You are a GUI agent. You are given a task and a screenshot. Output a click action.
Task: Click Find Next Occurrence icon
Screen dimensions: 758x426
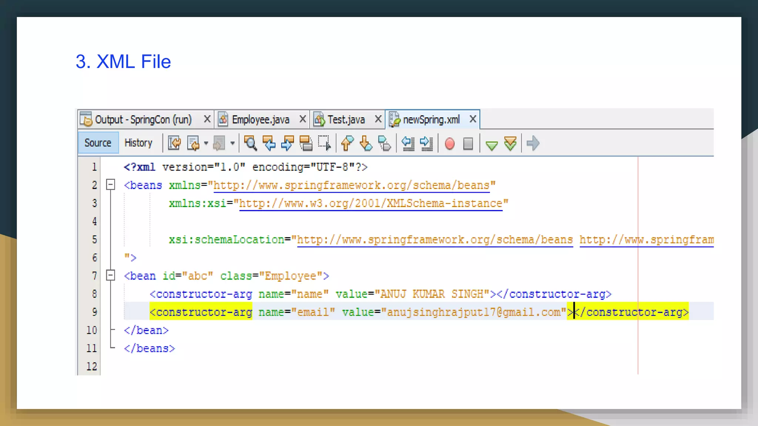(288, 143)
